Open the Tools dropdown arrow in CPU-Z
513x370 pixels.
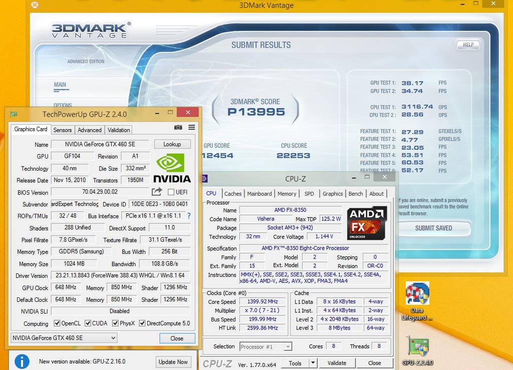313,363
